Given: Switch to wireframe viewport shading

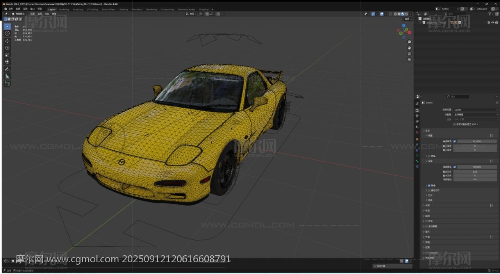Looking at the screenshot, I should pyautogui.click(x=395, y=14).
